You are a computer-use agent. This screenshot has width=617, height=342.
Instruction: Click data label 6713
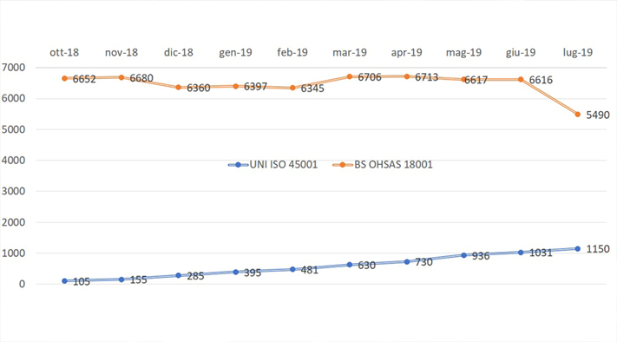tap(427, 77)
